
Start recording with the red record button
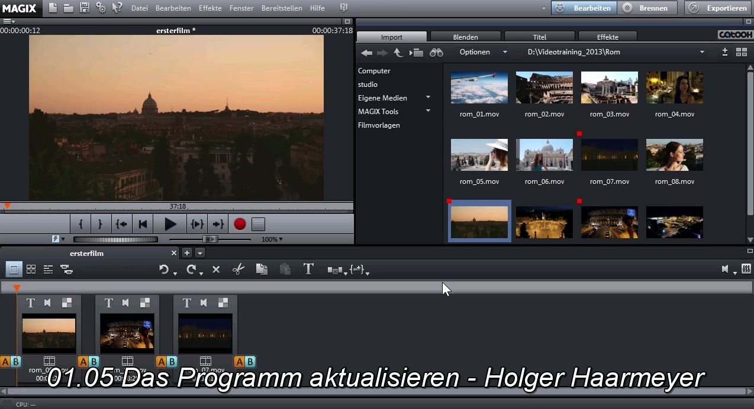(x=240, y=224)
